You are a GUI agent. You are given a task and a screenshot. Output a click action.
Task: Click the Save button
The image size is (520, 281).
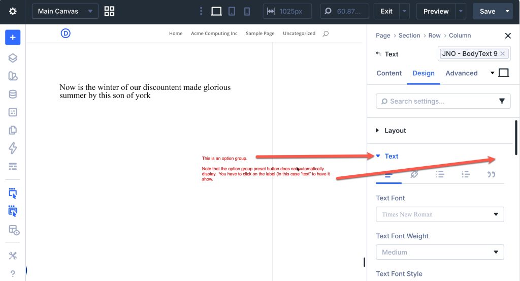[x=487, y=11]
